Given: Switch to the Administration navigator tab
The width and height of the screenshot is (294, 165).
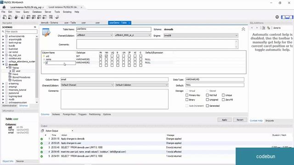Looking at the screenshot, I should tap(10, 106).
